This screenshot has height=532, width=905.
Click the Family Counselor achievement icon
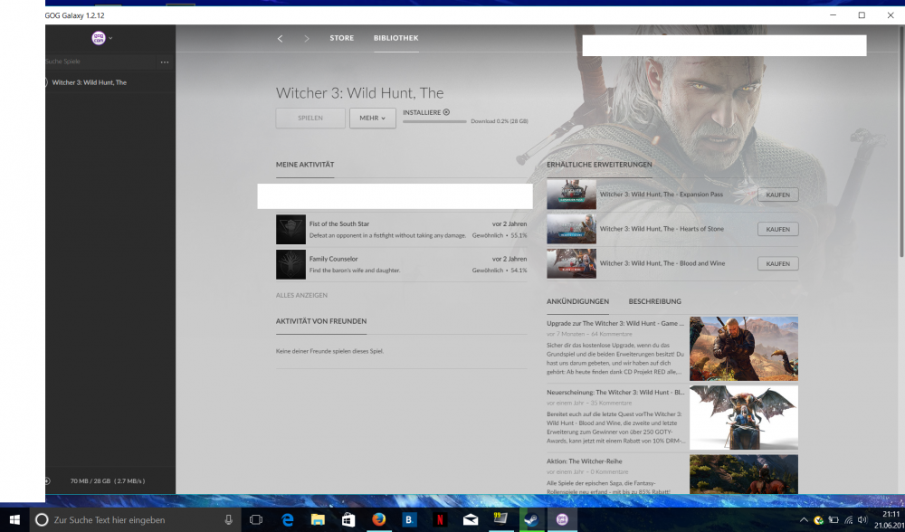[x=291, y=264]
